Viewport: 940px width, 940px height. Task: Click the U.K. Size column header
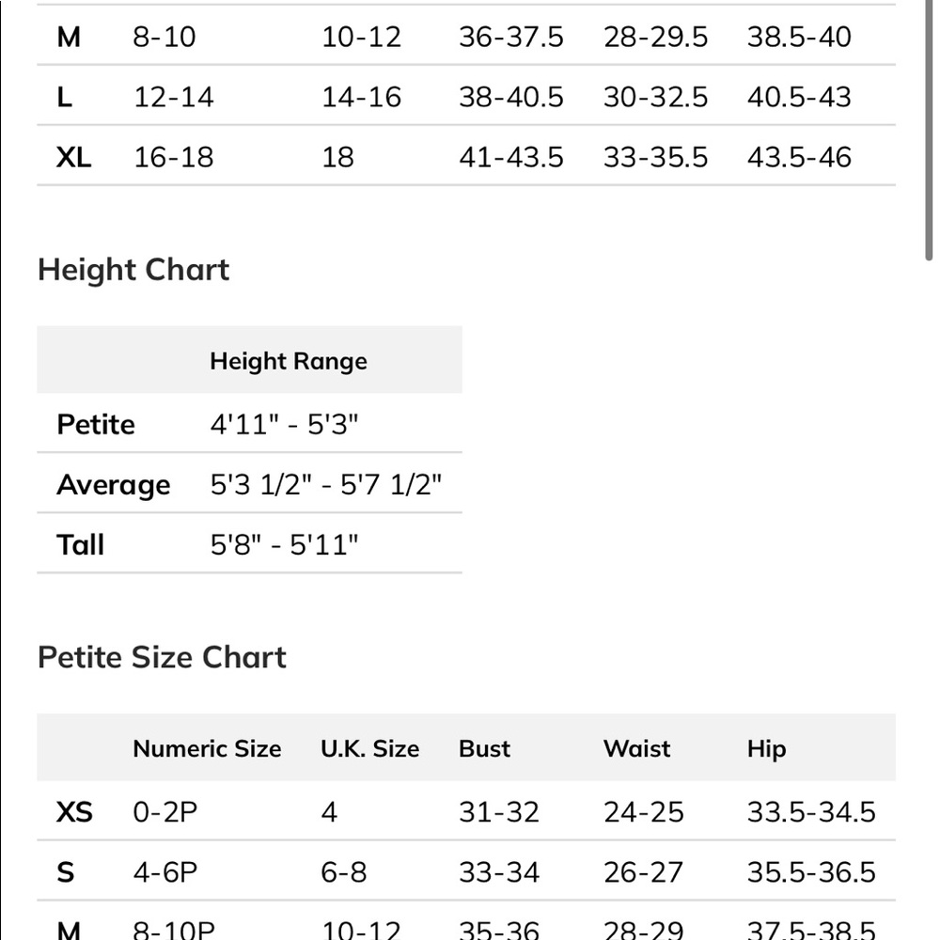click(369, 749)
